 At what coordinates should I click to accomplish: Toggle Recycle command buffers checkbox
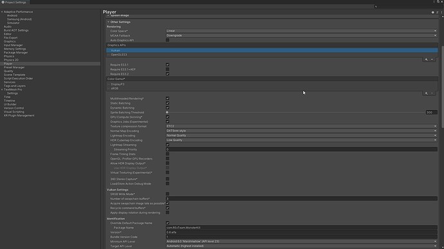[167, 208]
